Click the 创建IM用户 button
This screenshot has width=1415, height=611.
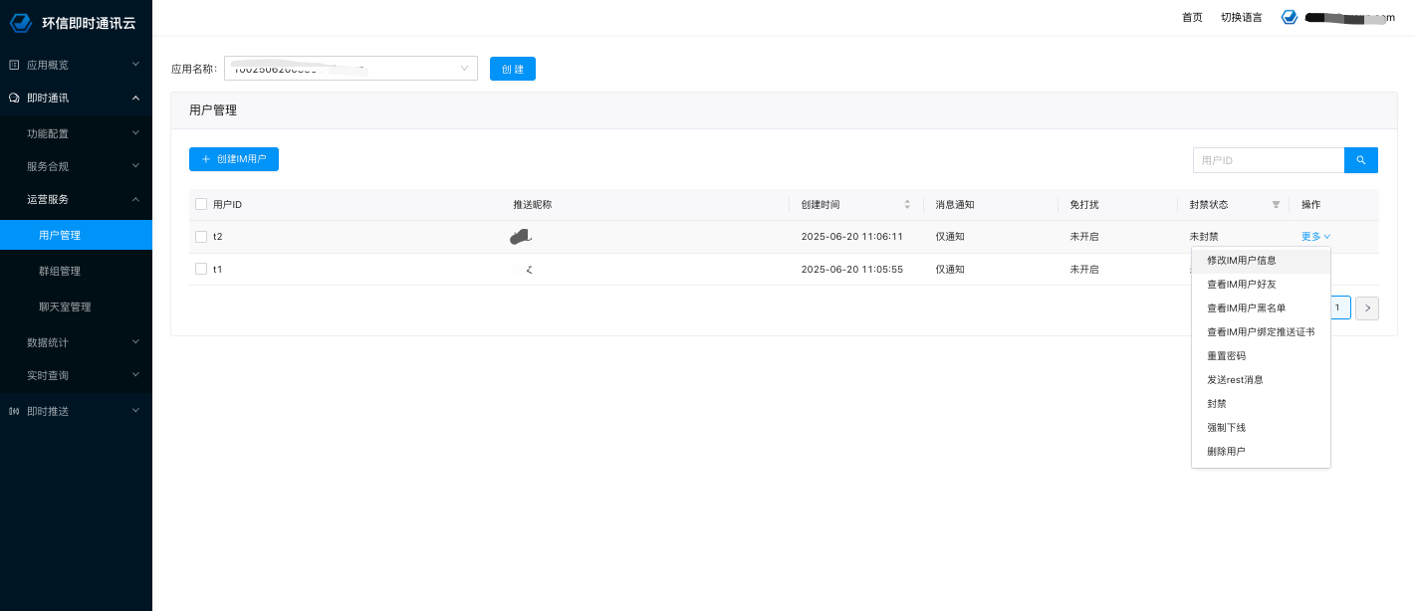coord(234,159)
